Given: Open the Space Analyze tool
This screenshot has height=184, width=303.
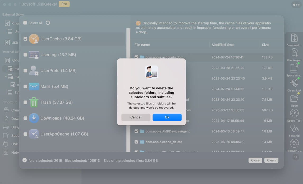Looking at the screenshot, I should click(x=294, y=70).
